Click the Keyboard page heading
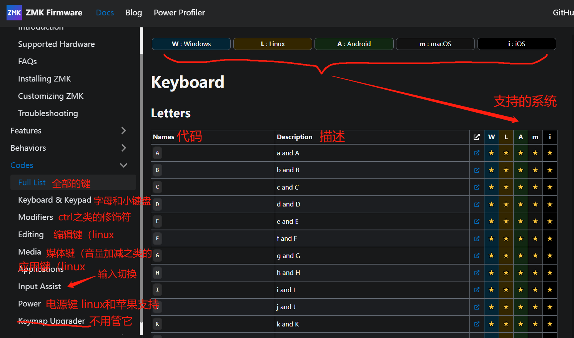The image size is (574, 338). pyautogui.click(x=188, y=82)
